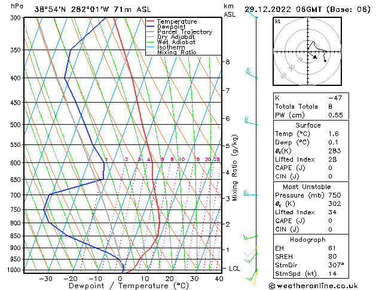Screen dimensions: 376x290
Task: Click the hPa unit label
Action: click(x=17, y=6)
